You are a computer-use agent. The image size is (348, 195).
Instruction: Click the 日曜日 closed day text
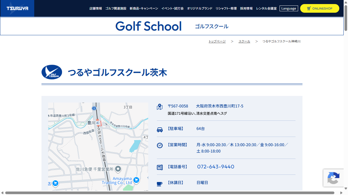[x=202, y=183]
